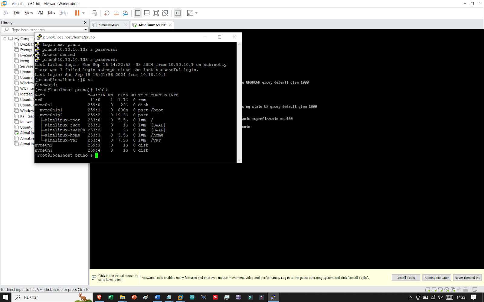Viewport: 484px width, 302px height.
Task: Select Metasploit entry in the library
Action: pyautogui.click(x=27, y=94)
